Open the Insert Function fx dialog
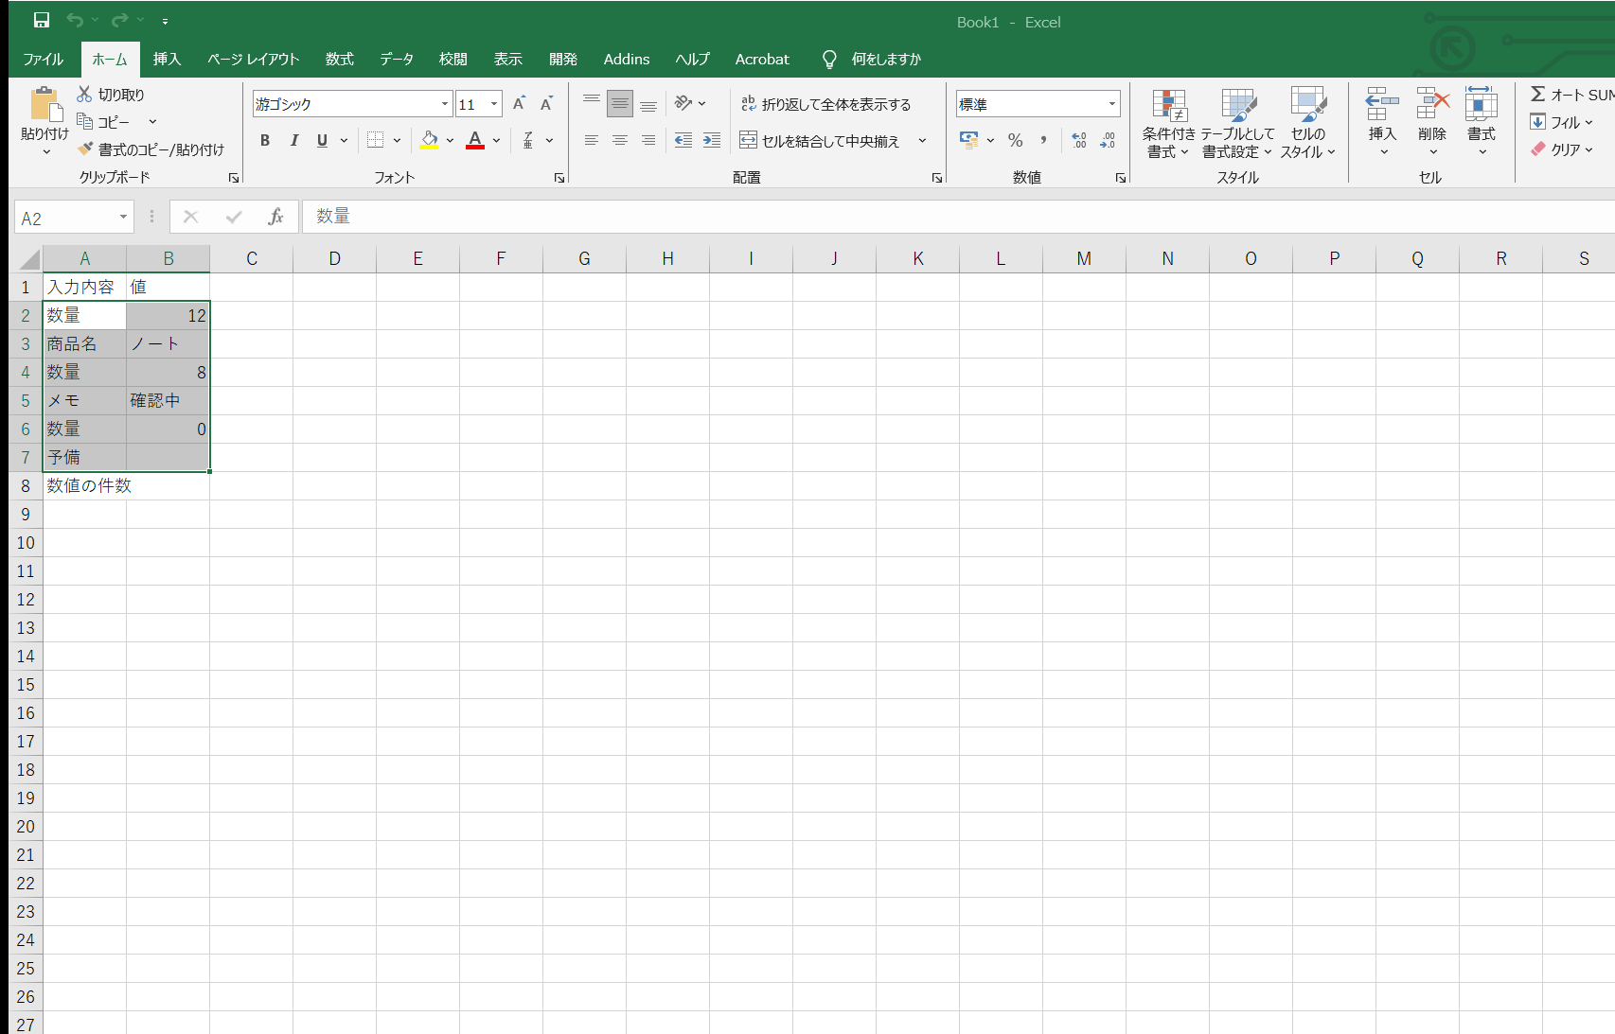Viewport: 1615px width, 1034px height. (x=275, y=217)
